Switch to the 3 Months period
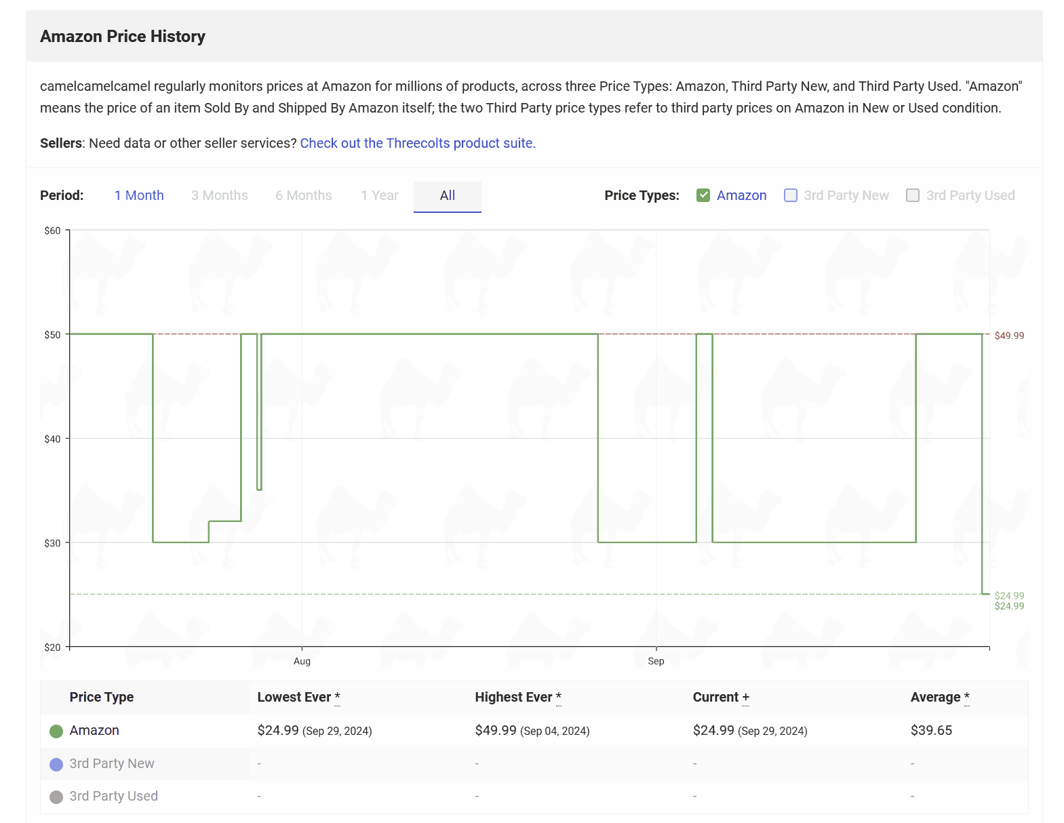The height and width of the screenshot is (823, 1064). pyautogui.click(x=219, y=195)
